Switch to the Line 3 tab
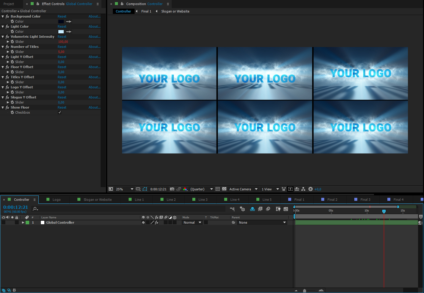This screenshot has width=424, height=293. (203, 200)
